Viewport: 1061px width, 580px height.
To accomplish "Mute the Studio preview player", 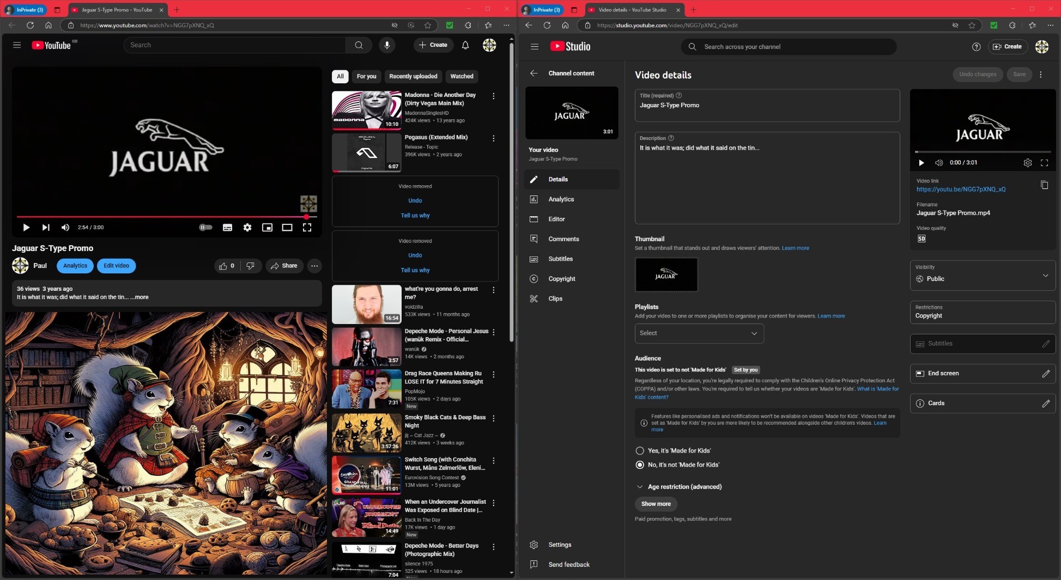I will [939, 163].
